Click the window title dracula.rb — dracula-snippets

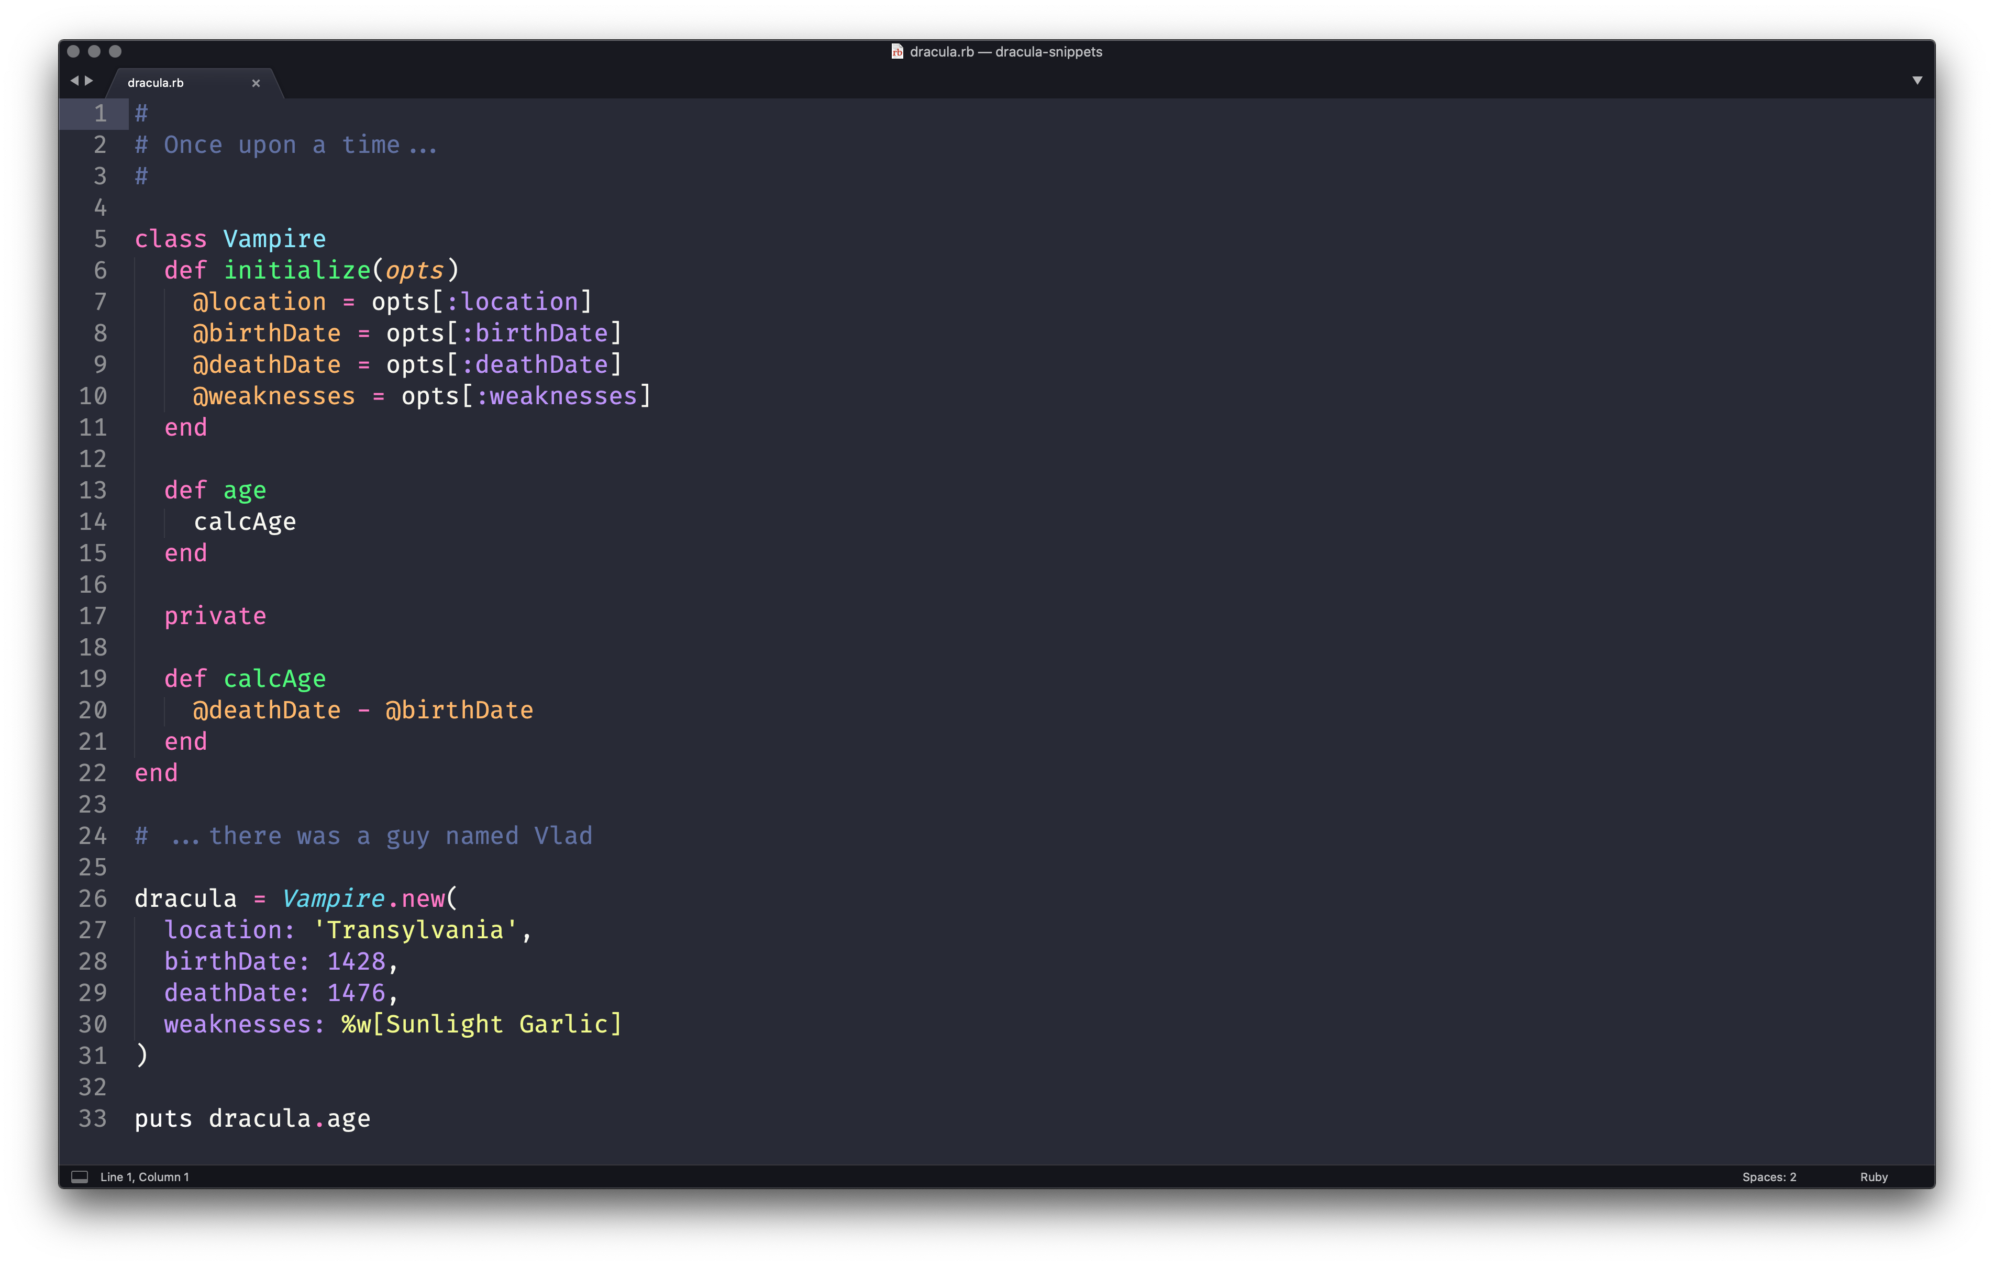(x=1005, y=51)
